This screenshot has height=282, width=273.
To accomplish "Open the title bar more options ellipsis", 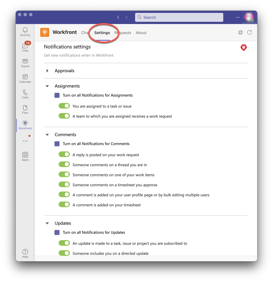I will [x=238, y=17].
